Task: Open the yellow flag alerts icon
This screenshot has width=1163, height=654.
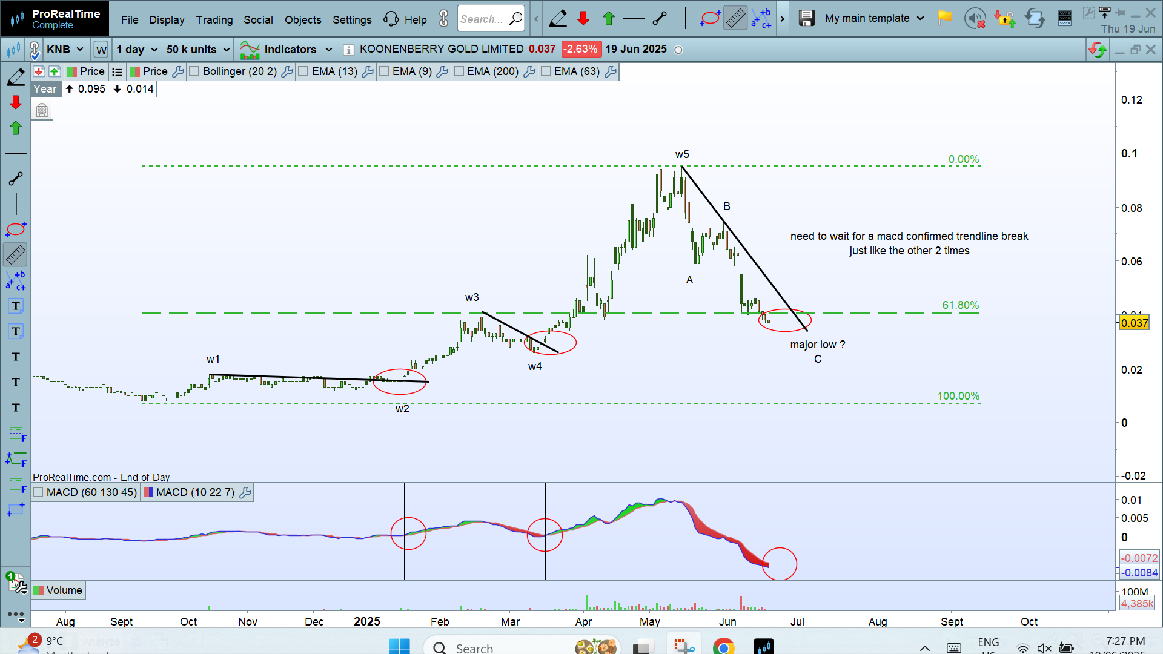Action: 944,18
